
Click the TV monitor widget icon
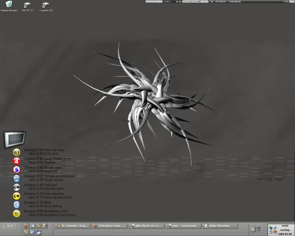click(13, 140)
